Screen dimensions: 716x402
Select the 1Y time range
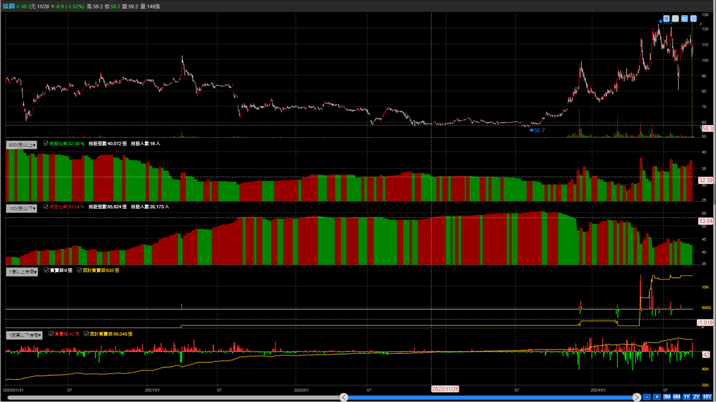(686, 397)
